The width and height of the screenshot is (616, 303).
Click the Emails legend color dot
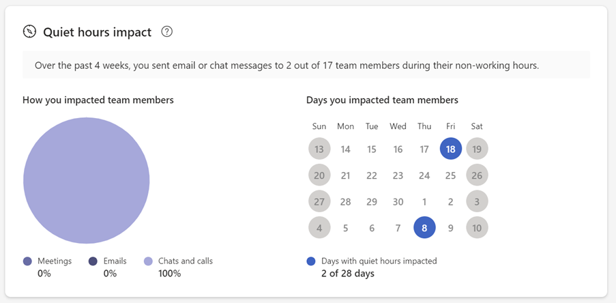point(93,261)
